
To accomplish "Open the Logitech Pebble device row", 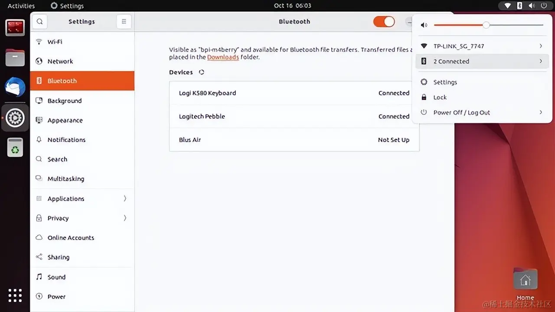I will tap(294, 116).
